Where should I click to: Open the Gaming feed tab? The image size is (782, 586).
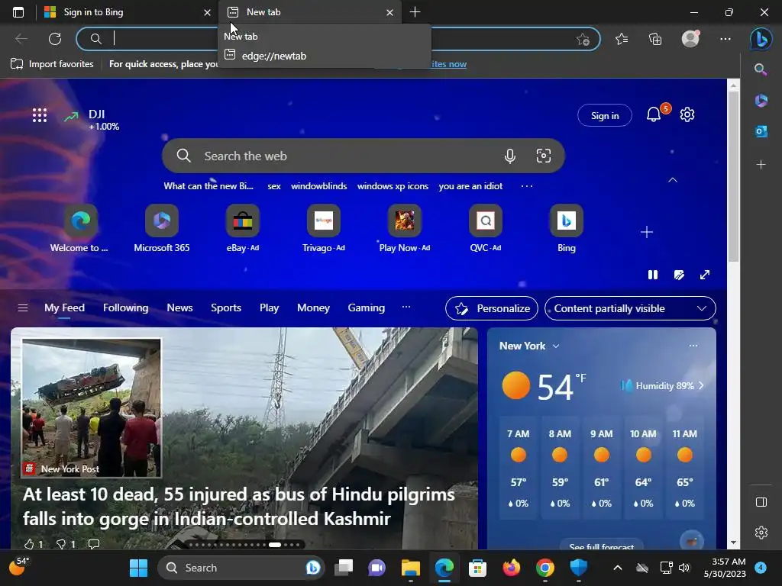(366, 308)
